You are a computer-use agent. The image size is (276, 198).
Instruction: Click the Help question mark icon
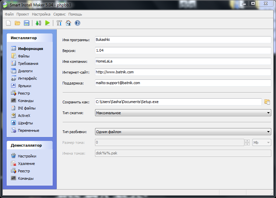pyautogui.click(x=78, y=23)
